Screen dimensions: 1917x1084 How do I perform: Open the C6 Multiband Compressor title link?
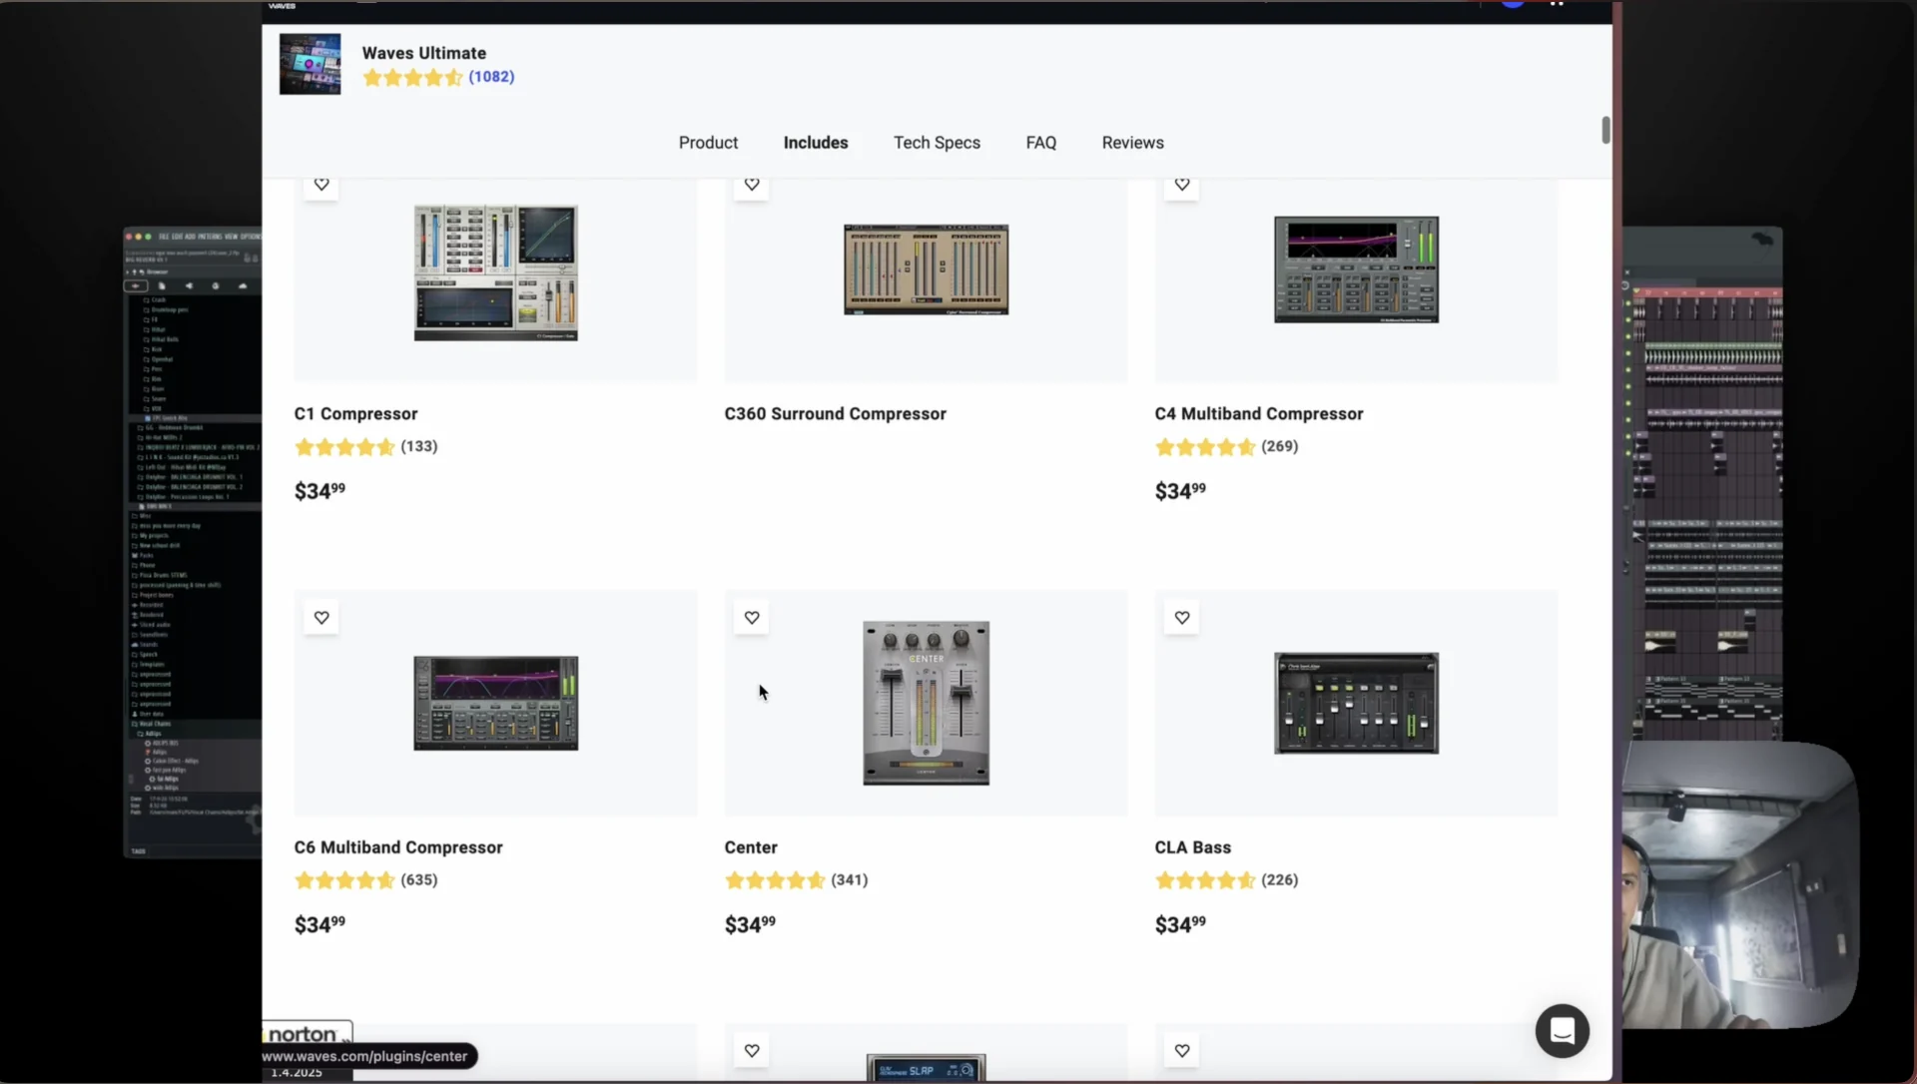[x=398, y=847]
